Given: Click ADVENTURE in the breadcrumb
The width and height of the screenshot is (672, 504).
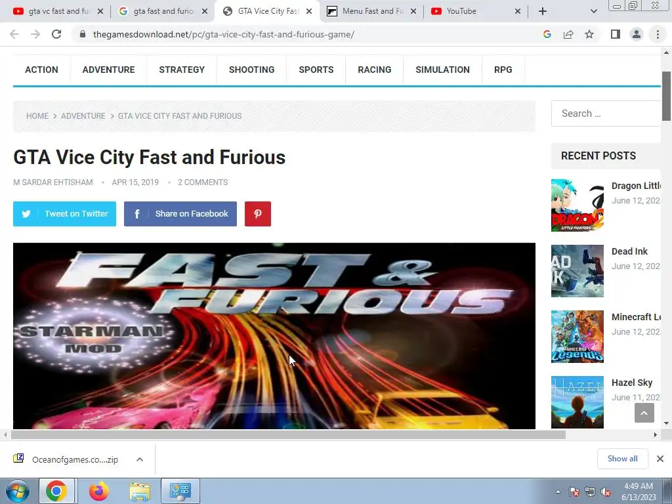Looking at the screenshot, I should click(83, 116).
